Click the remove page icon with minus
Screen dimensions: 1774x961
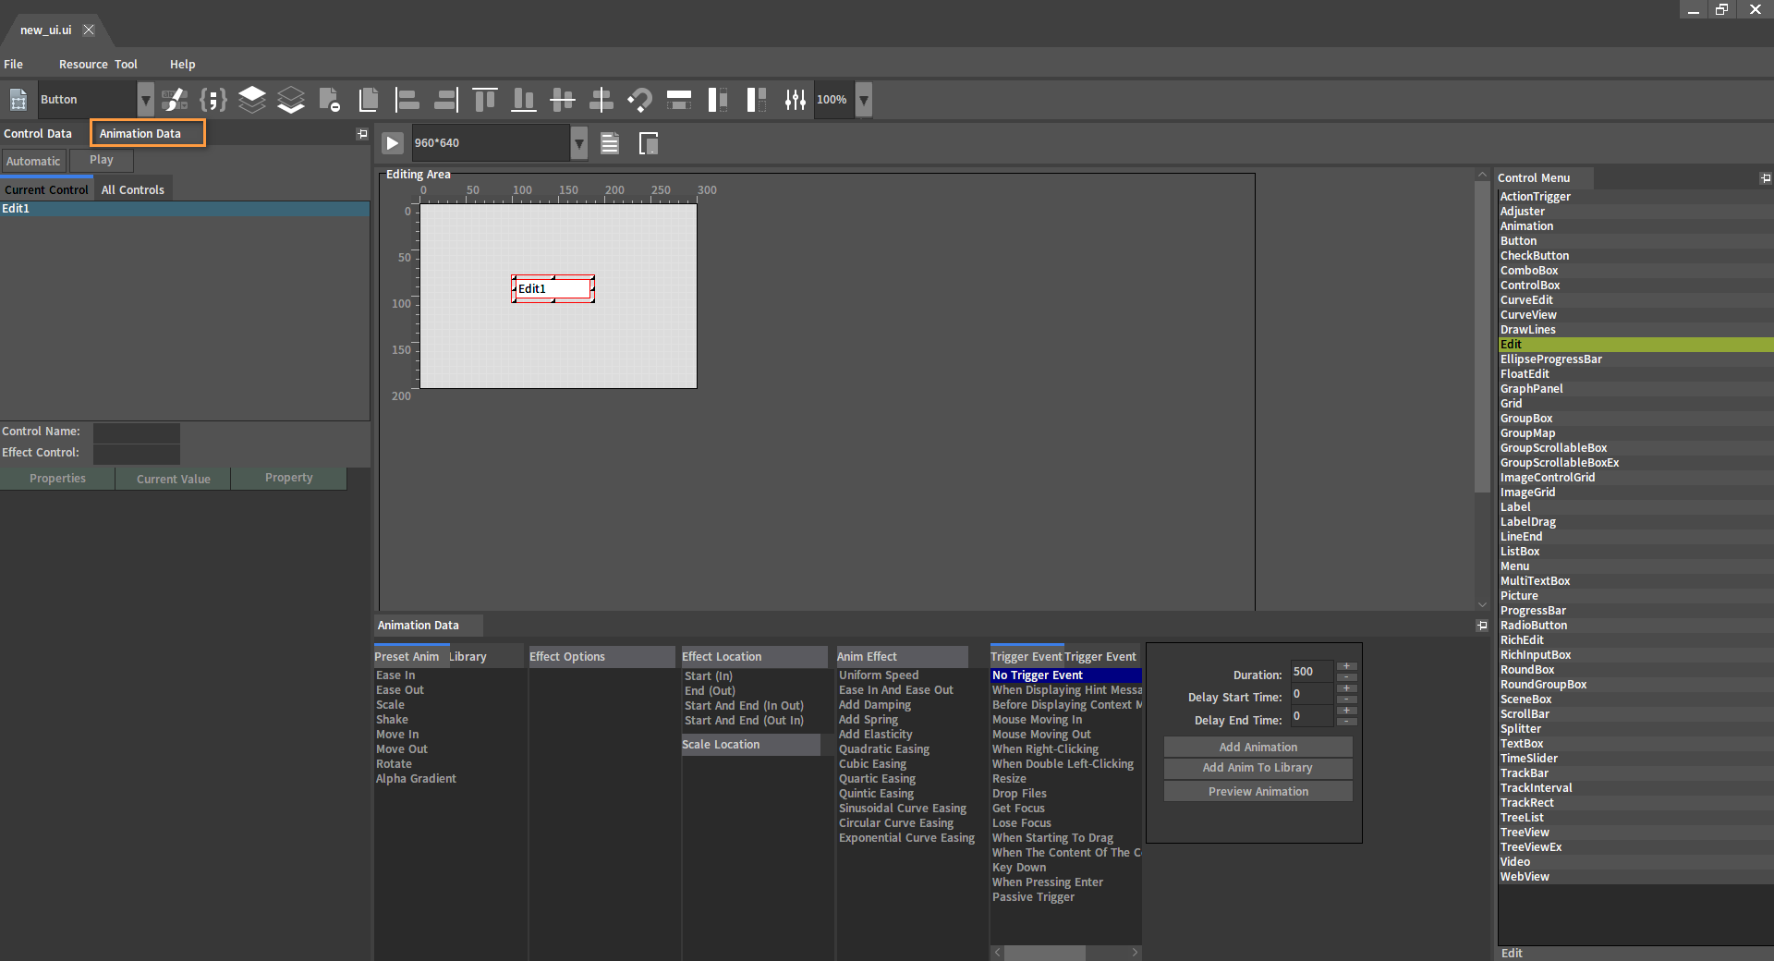tap(329, 100)
